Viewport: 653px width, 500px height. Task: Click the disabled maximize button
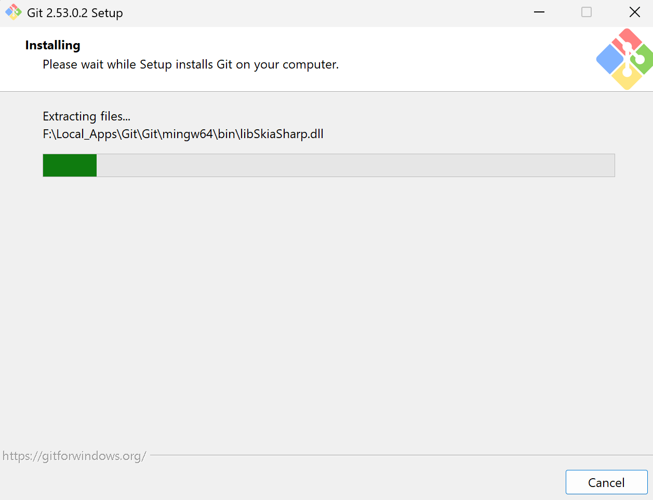click(x=587, y=12)
